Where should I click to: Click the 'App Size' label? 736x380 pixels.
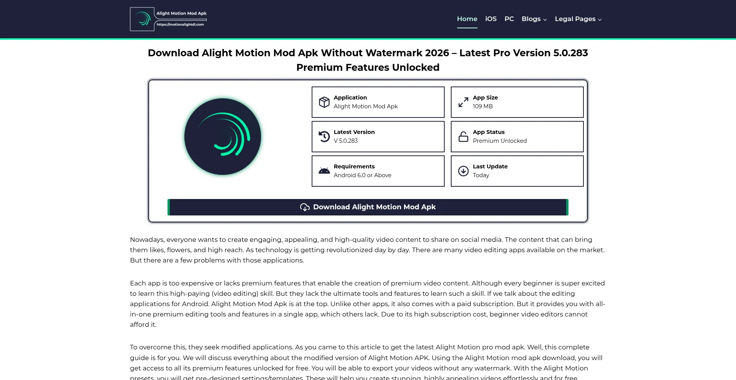coord(485,98)
